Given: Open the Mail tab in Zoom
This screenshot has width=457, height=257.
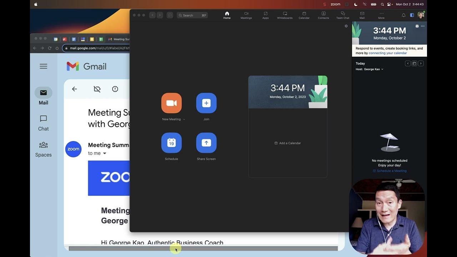Looking at the screenshot, I should coord(362,15).
